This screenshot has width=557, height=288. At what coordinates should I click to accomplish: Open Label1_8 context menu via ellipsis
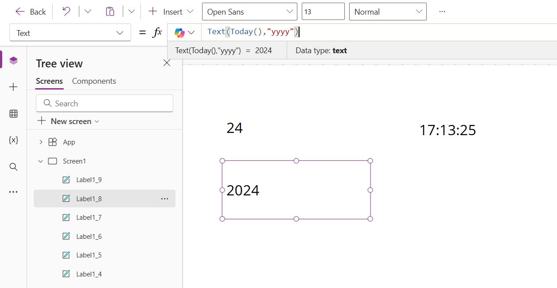tap(165, 198)
